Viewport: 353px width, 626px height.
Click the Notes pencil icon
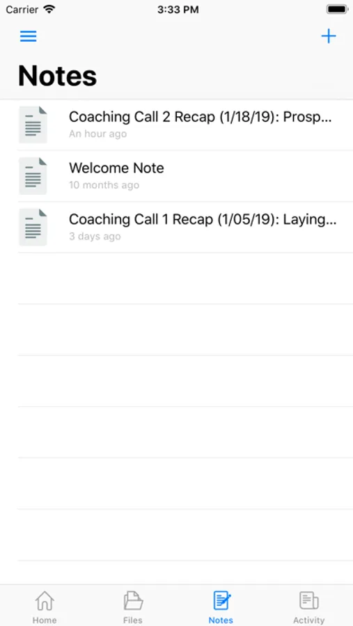221,600
